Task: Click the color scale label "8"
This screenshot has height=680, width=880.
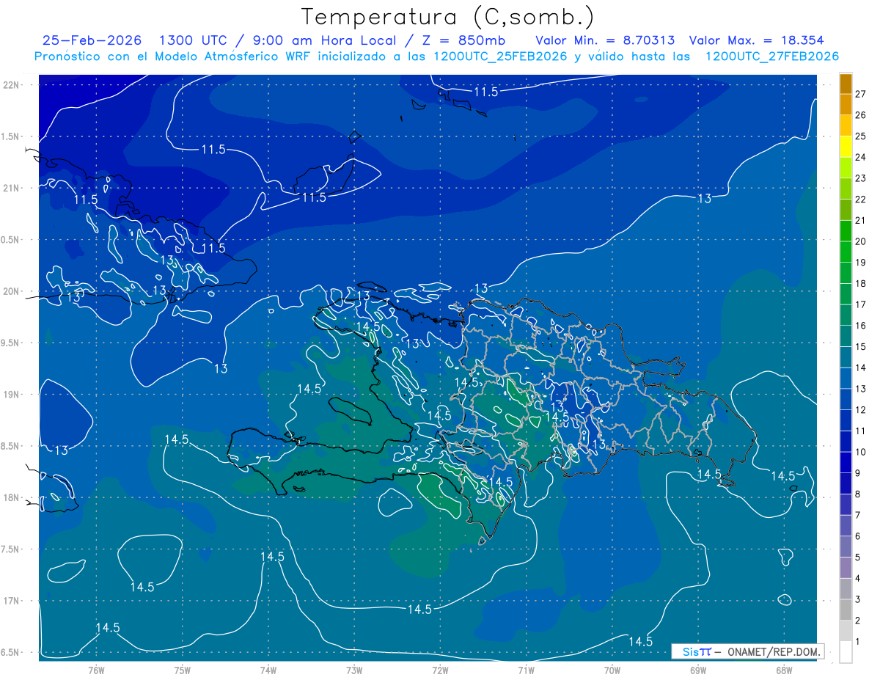Action: (x=857, y=494)
